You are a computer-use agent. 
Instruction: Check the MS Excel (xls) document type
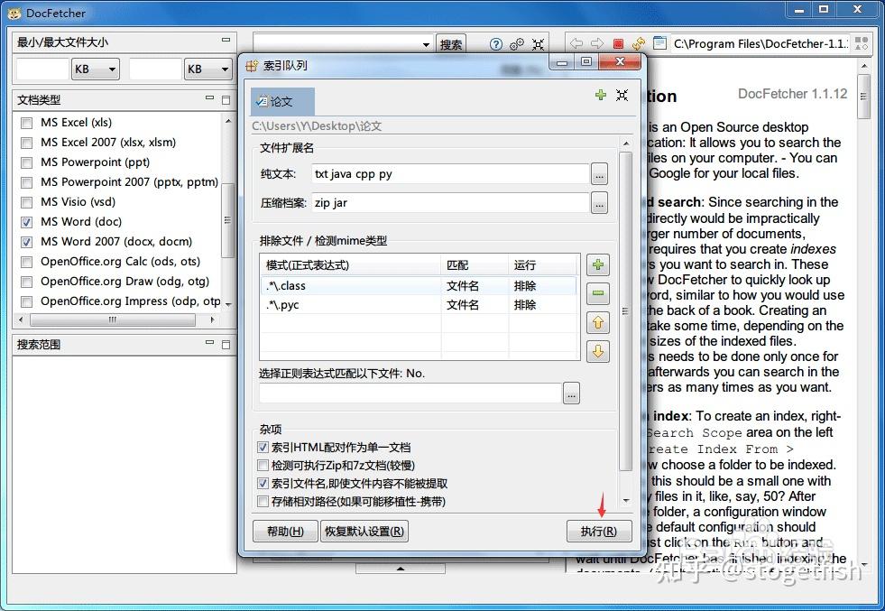tap(27, 122)
